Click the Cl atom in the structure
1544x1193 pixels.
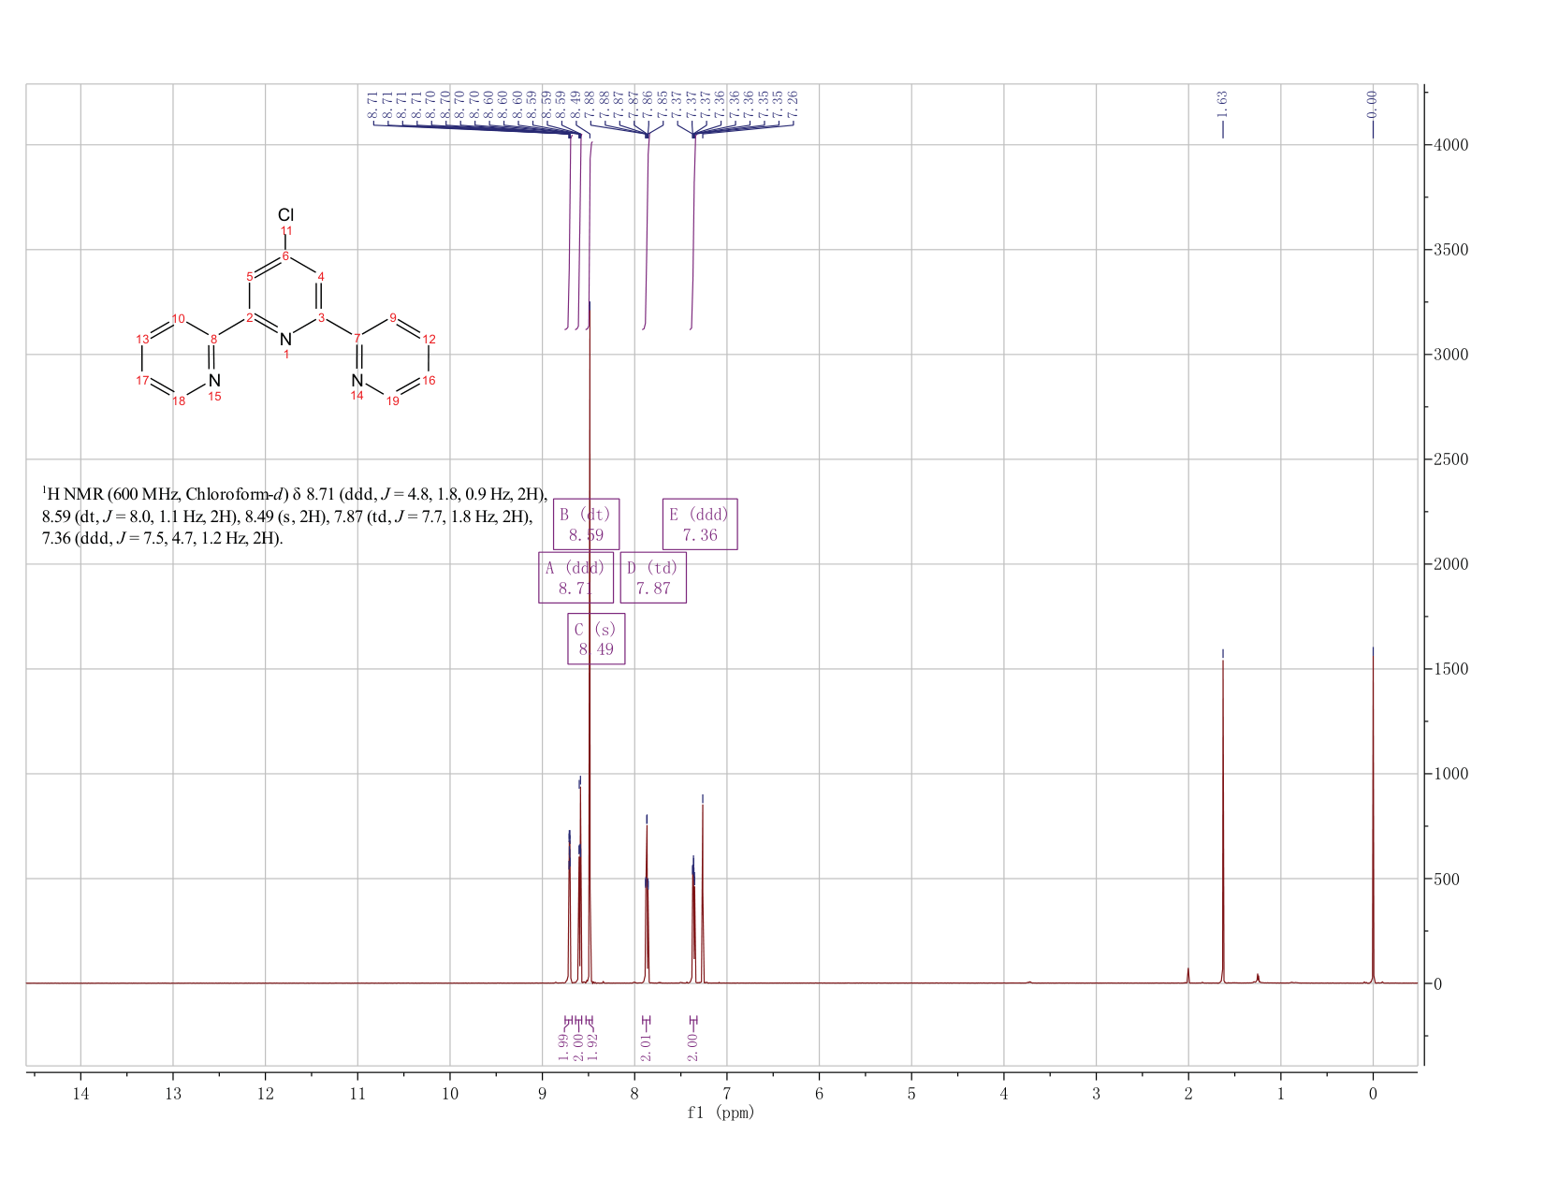(286, 215)
